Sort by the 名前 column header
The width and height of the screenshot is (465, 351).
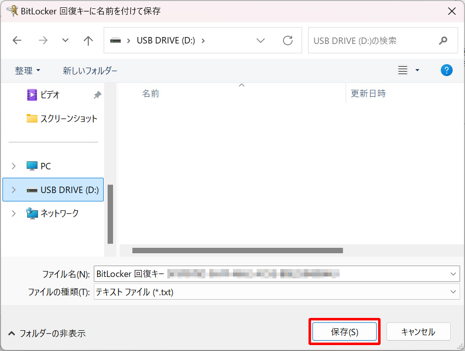coord(151,94)
